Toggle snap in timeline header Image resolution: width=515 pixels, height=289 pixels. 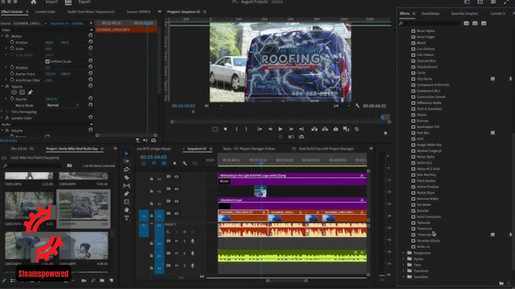click(x=154, y=163)
